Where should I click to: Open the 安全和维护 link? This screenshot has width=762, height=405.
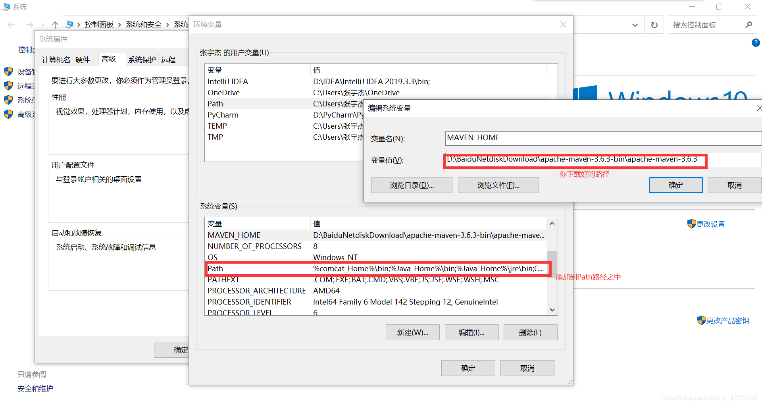[35, 389]
